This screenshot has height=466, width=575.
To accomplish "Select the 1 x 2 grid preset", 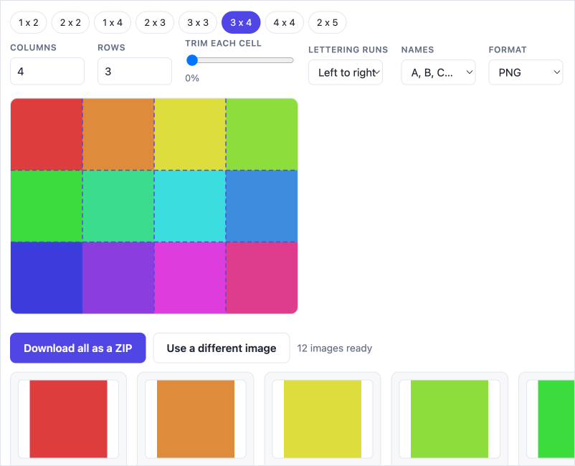I will pyautogui.click(x=28, y=22).
